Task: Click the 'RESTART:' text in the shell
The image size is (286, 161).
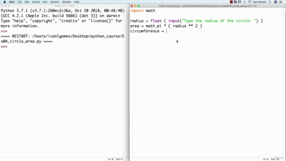Action: pos(21,36)
